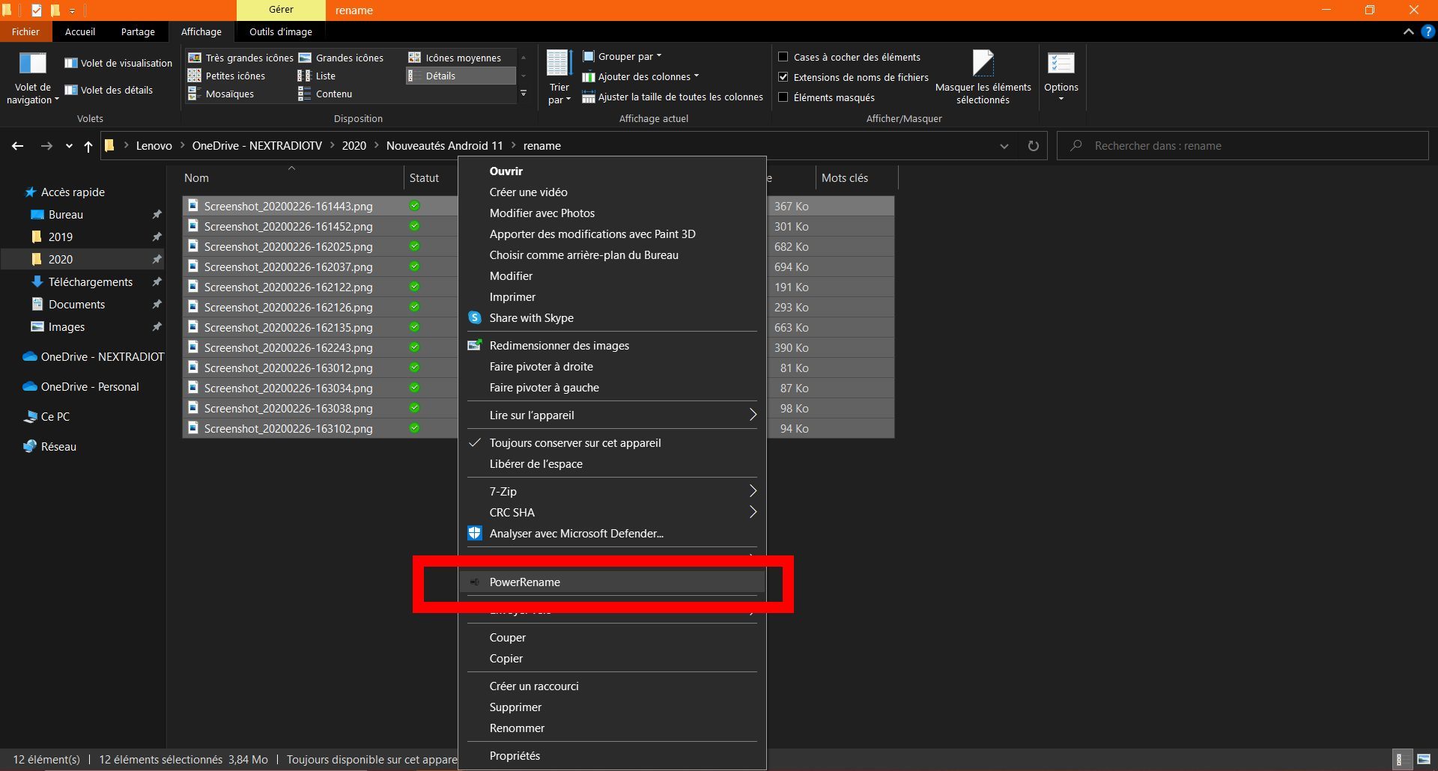Expand Grouper par dropdown
1438x771 pixels.
(622, 56)
